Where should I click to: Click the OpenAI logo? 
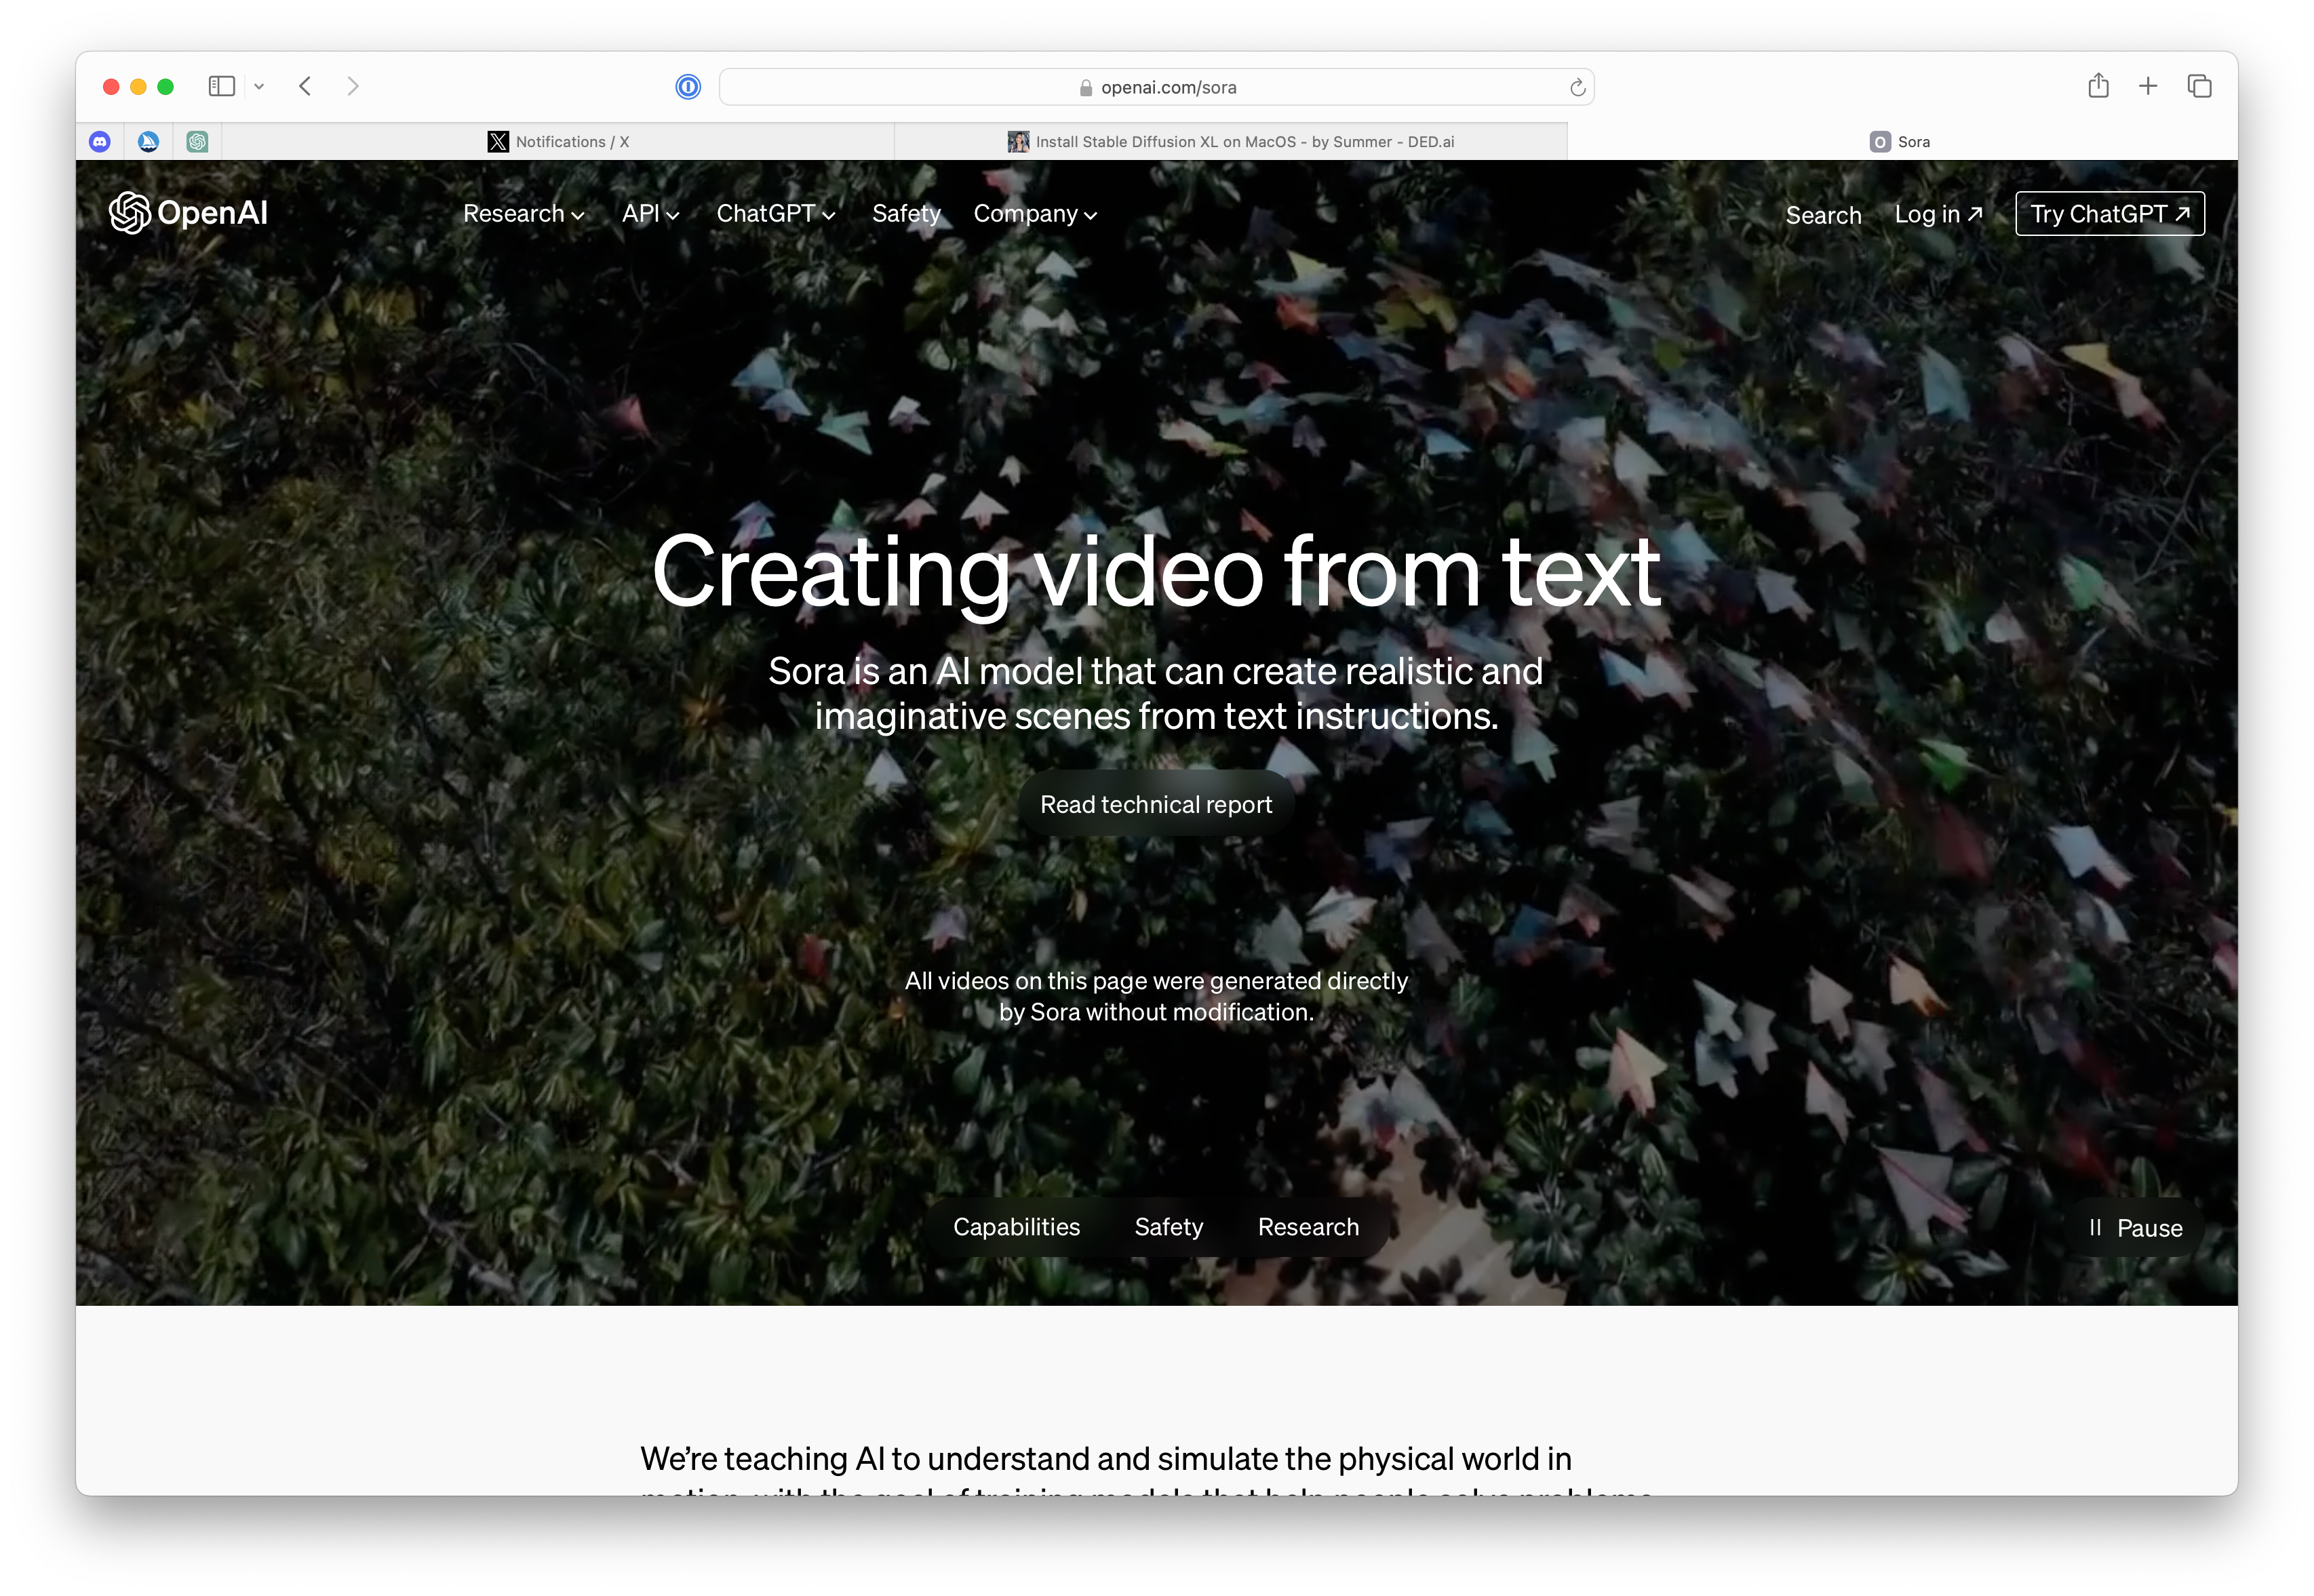click(x=188, y=213)
